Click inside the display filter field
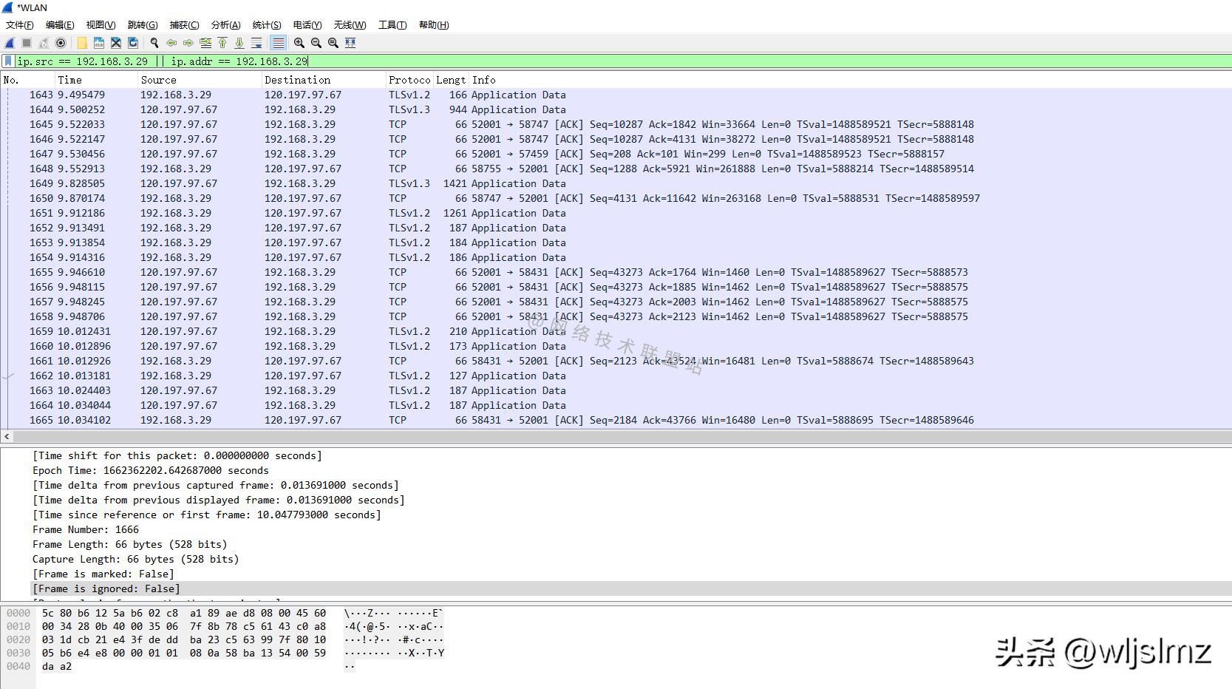The image size is (1232, 689). (591, 61)
